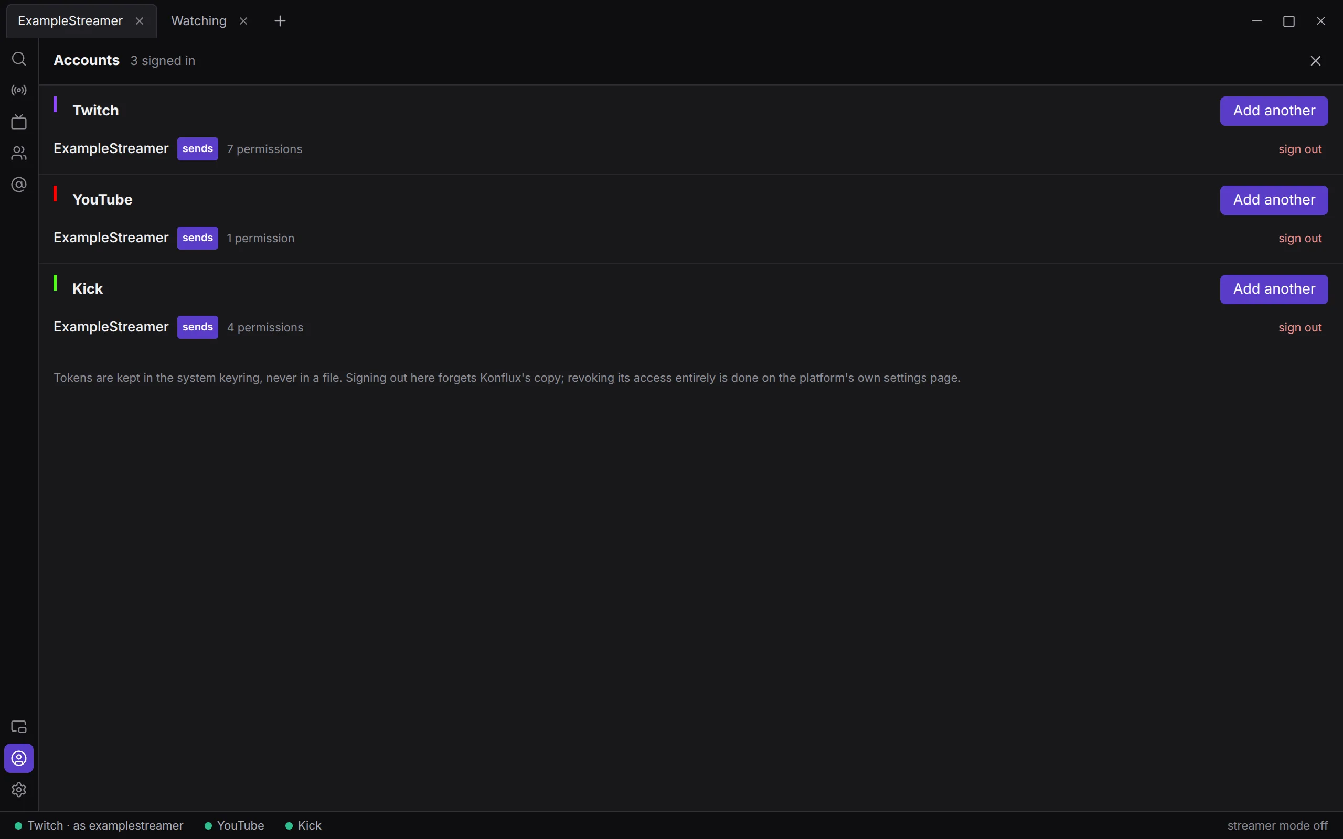Sign out of the Twitch account
Image resolution: width=1343 pixels, height=839 pixels.
coord(1299,149)
